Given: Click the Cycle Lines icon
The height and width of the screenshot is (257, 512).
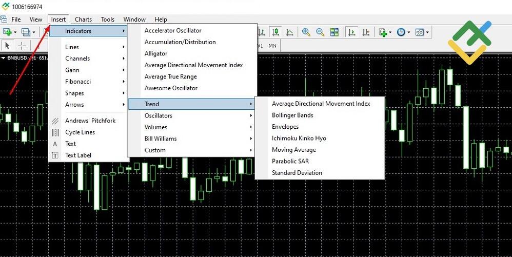Looking at the screenshot, I should [55, 132].
